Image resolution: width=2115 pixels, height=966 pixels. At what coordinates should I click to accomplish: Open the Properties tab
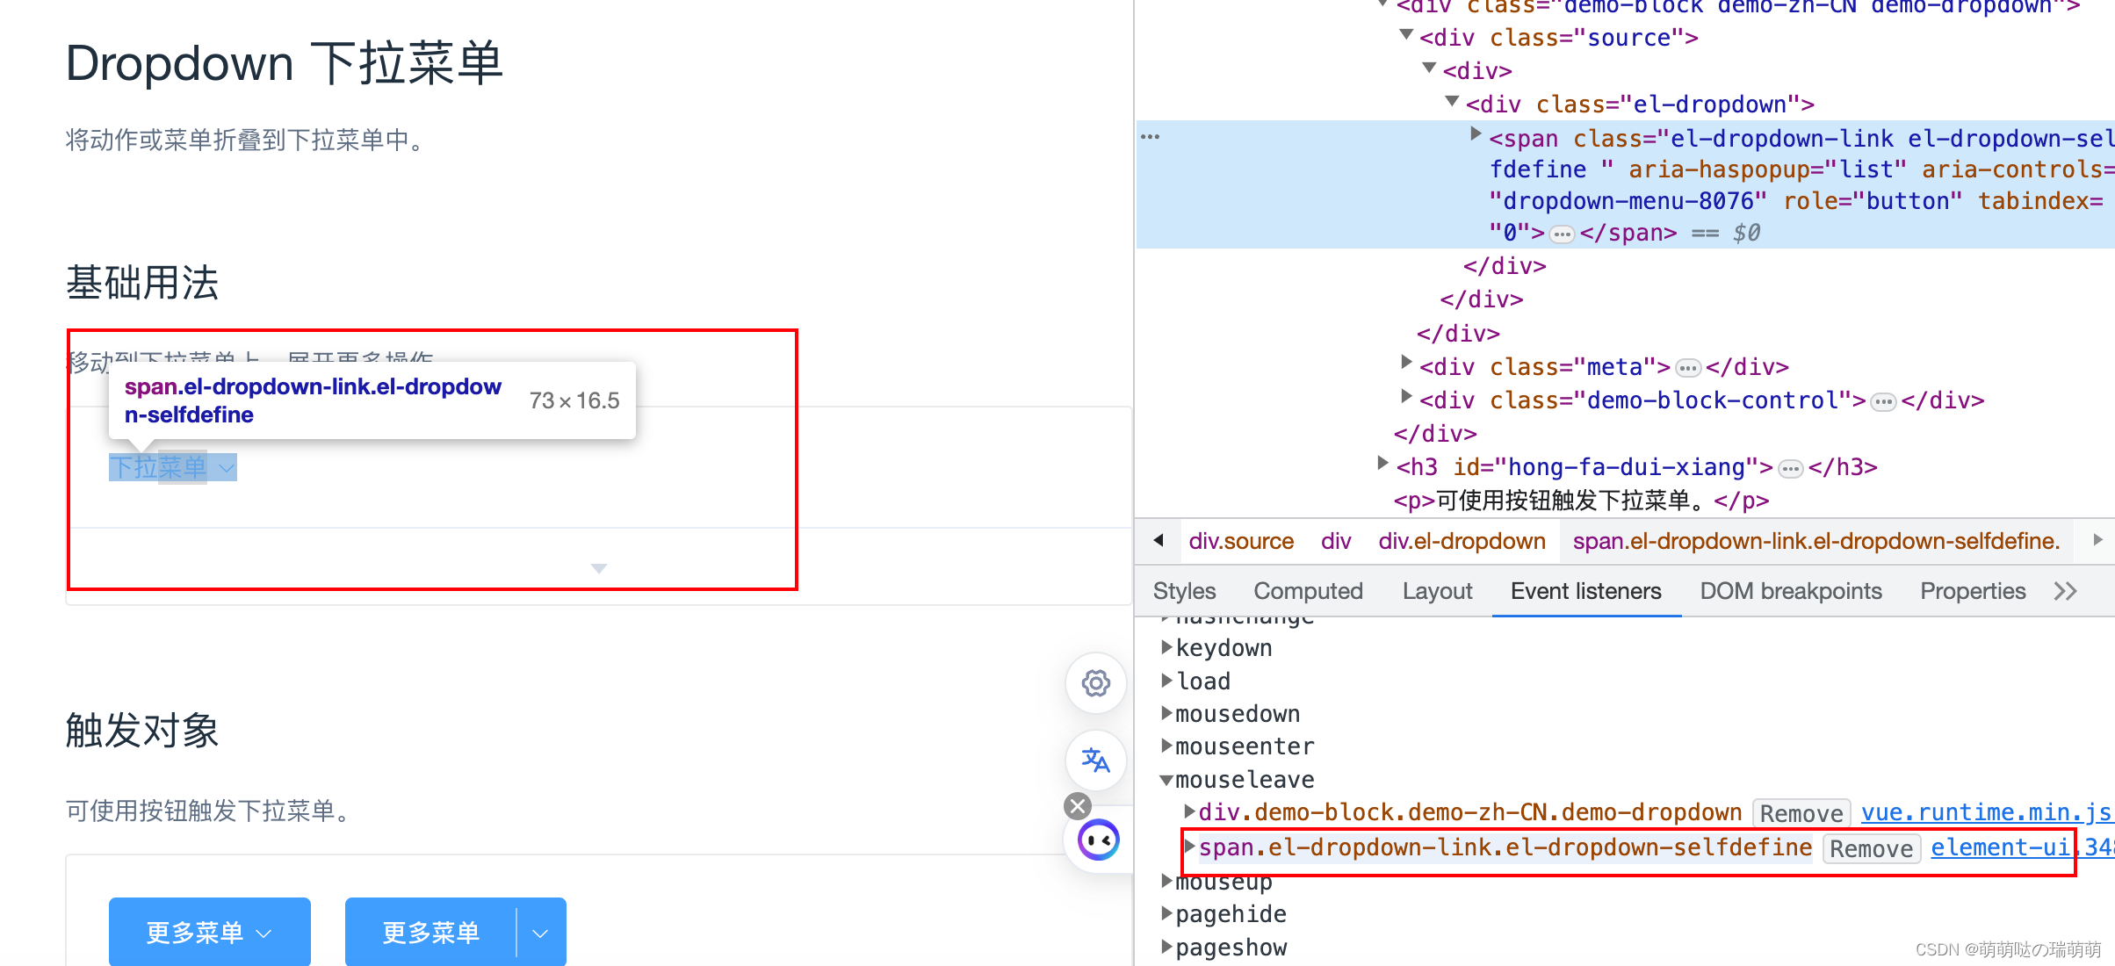tap(1973, 591)
